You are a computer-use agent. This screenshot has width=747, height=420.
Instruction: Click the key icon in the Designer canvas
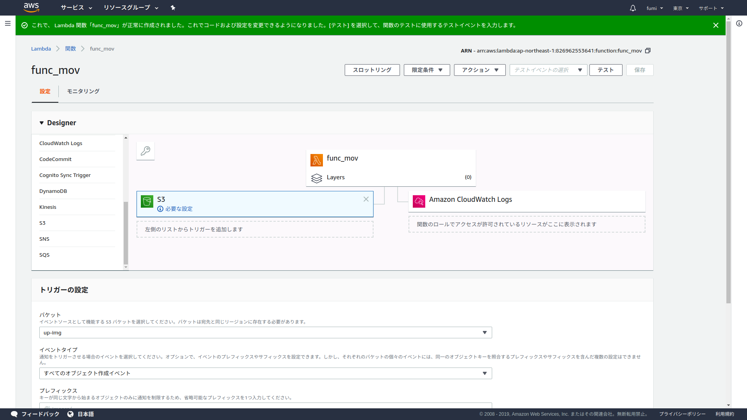coord(145,151)
